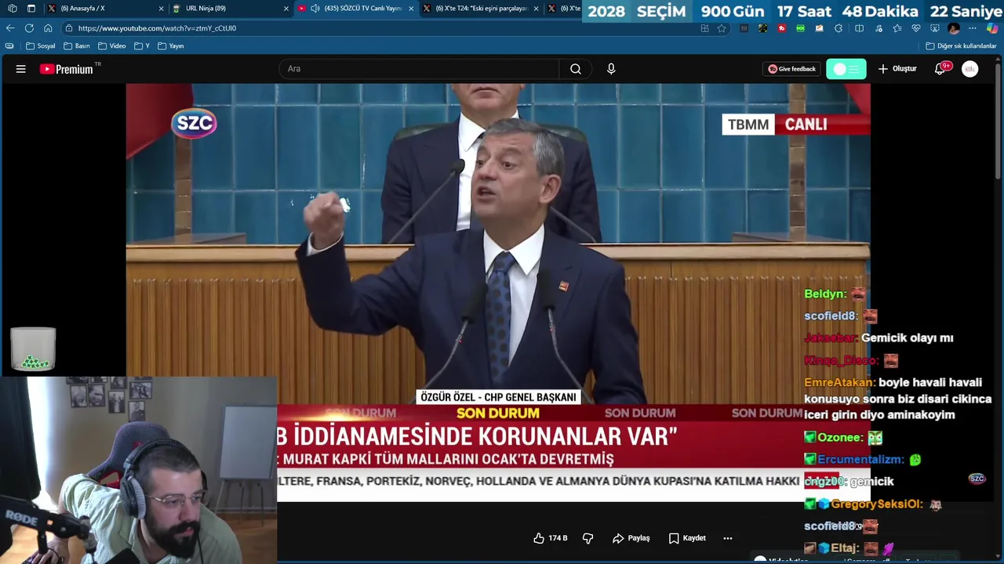1004x564 pixels.
Task: Close the URL Ninja tab
Action: [286, 9]
